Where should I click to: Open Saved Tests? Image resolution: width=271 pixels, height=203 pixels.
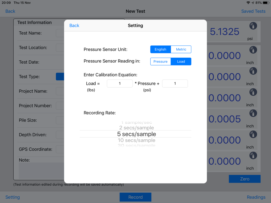(253, 11)
